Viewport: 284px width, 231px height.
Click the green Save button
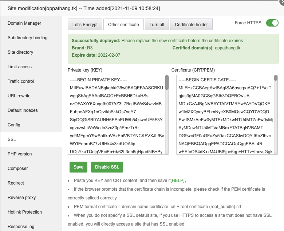[x=78, y=167]
